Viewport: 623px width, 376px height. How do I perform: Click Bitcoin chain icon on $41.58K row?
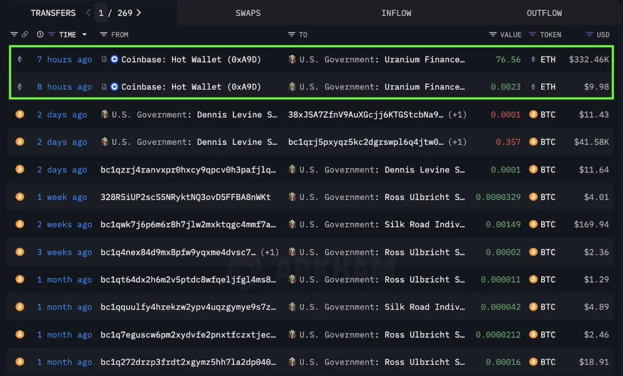(x=20, y=142)
